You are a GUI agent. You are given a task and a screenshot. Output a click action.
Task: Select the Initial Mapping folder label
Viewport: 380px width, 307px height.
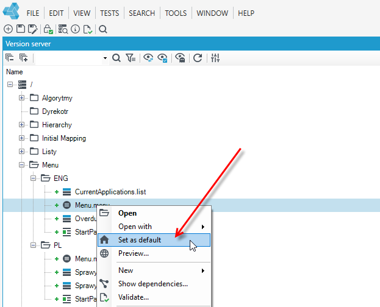point(64,138)
